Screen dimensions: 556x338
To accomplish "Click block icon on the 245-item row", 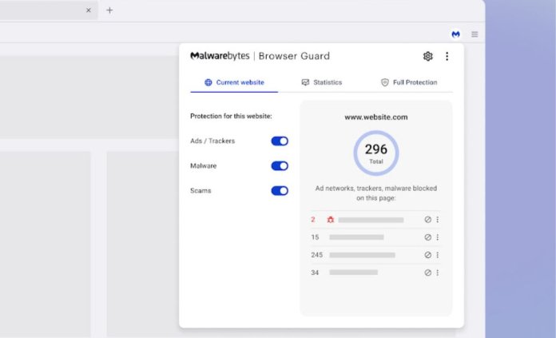I will coord(427,255).
